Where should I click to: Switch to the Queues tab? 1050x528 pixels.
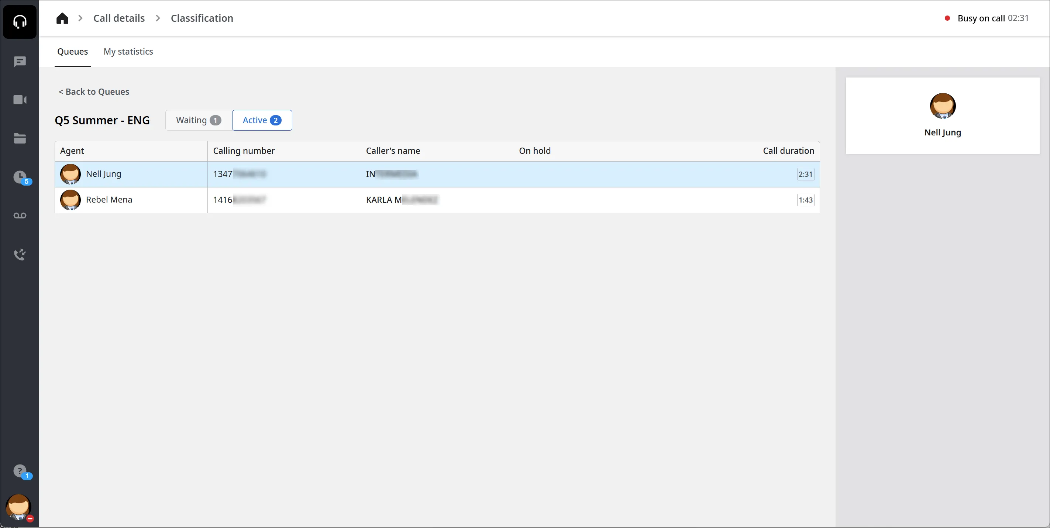[x=73, y=52]
